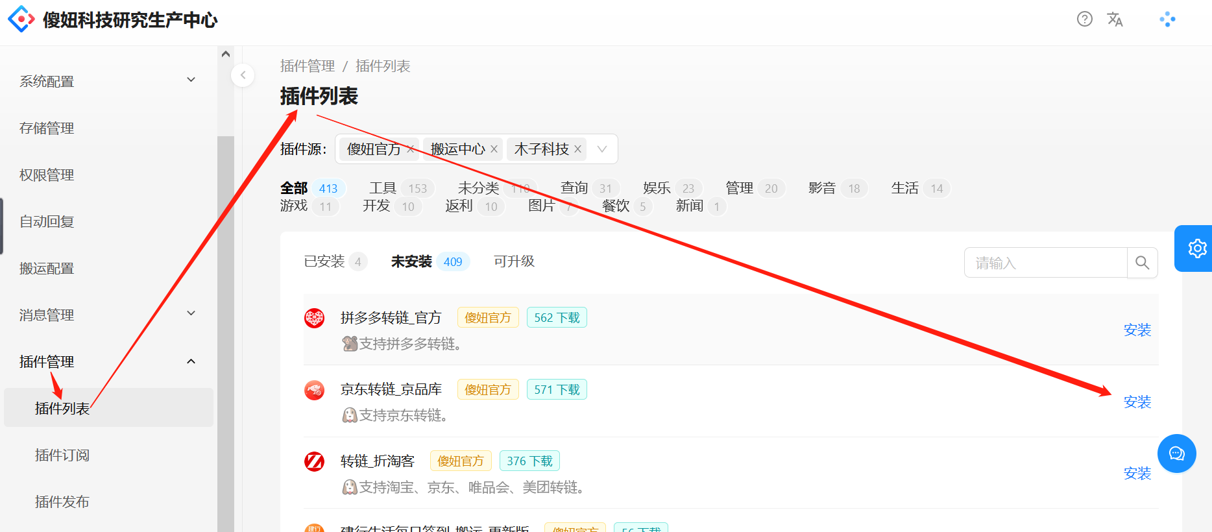Filter plugins by 返利 category

[x=475, y=206]
